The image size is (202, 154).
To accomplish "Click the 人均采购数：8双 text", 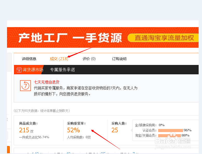I will click(x=79, y=137).
